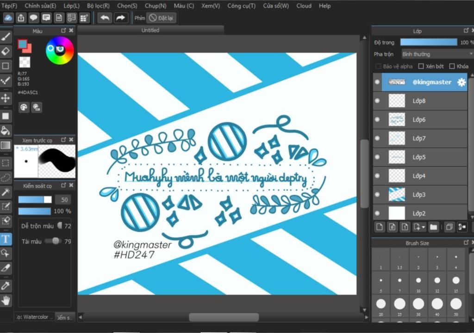Open the Pha trộn blend mode dropdown
This screenshot has height=333, width=474.
click(437, 54)
